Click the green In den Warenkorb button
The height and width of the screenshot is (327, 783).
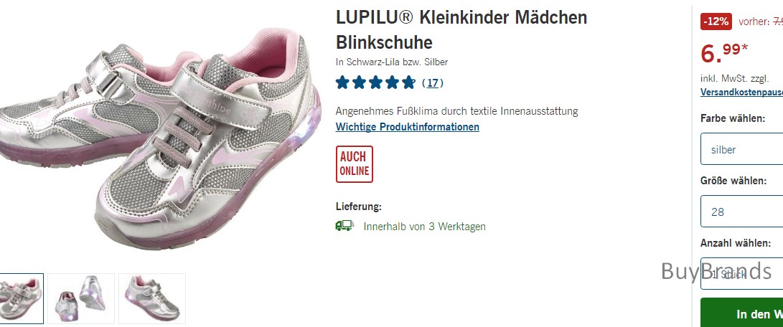click(x=741, y=313)
